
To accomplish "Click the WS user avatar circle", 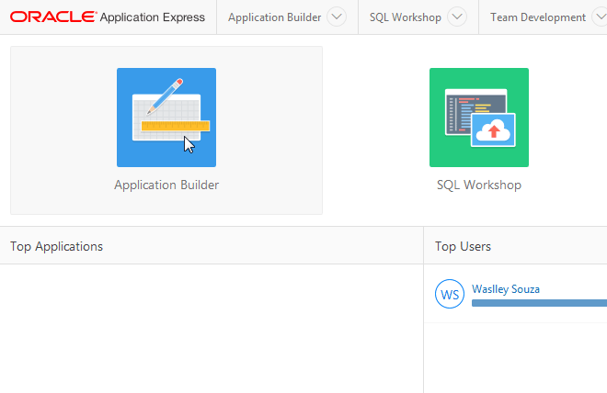I will (x=450, y=294).
